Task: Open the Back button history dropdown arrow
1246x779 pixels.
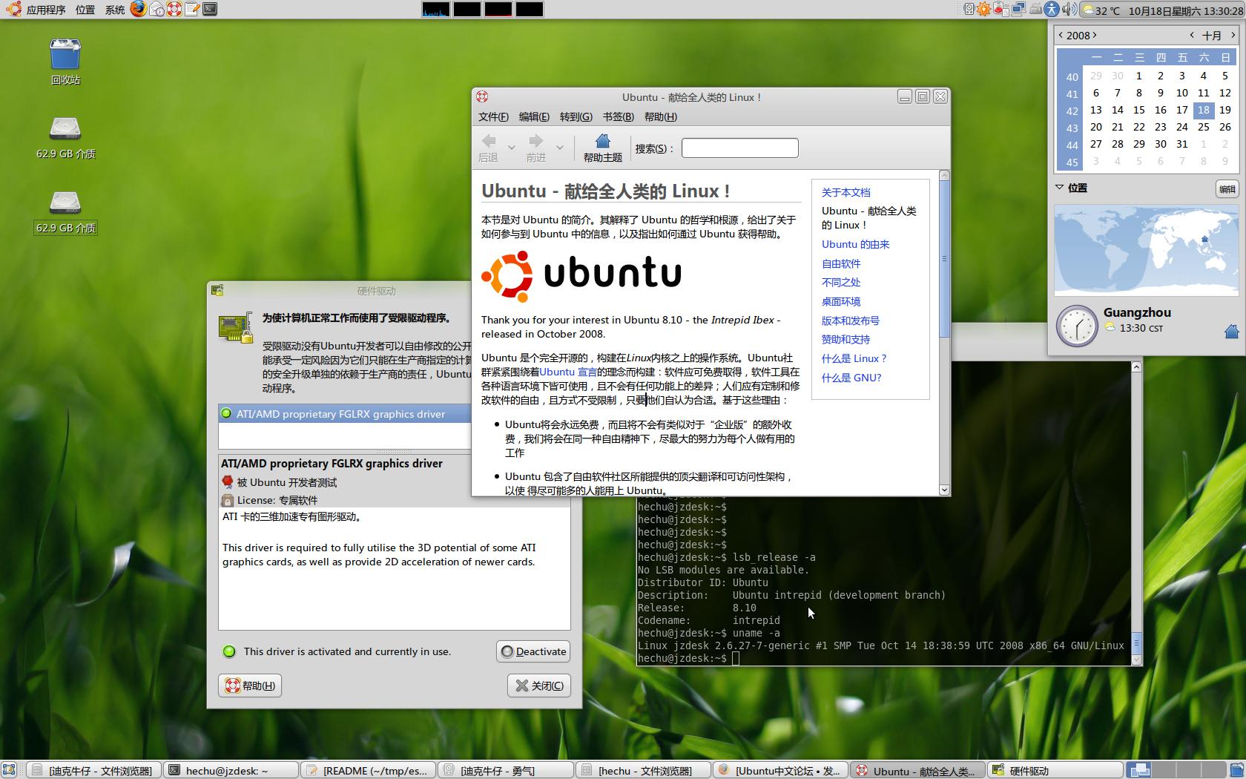Action: click(x=511, y=148)
